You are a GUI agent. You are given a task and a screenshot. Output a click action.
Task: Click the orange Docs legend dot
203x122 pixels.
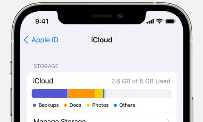click(65, 105)
